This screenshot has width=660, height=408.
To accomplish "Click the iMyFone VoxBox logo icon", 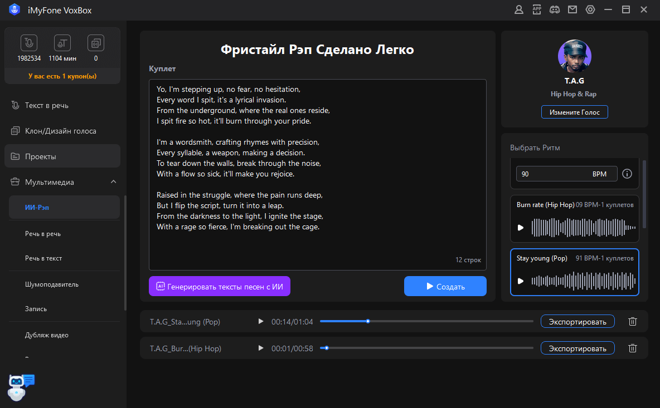I will click(x=14, y=9).
